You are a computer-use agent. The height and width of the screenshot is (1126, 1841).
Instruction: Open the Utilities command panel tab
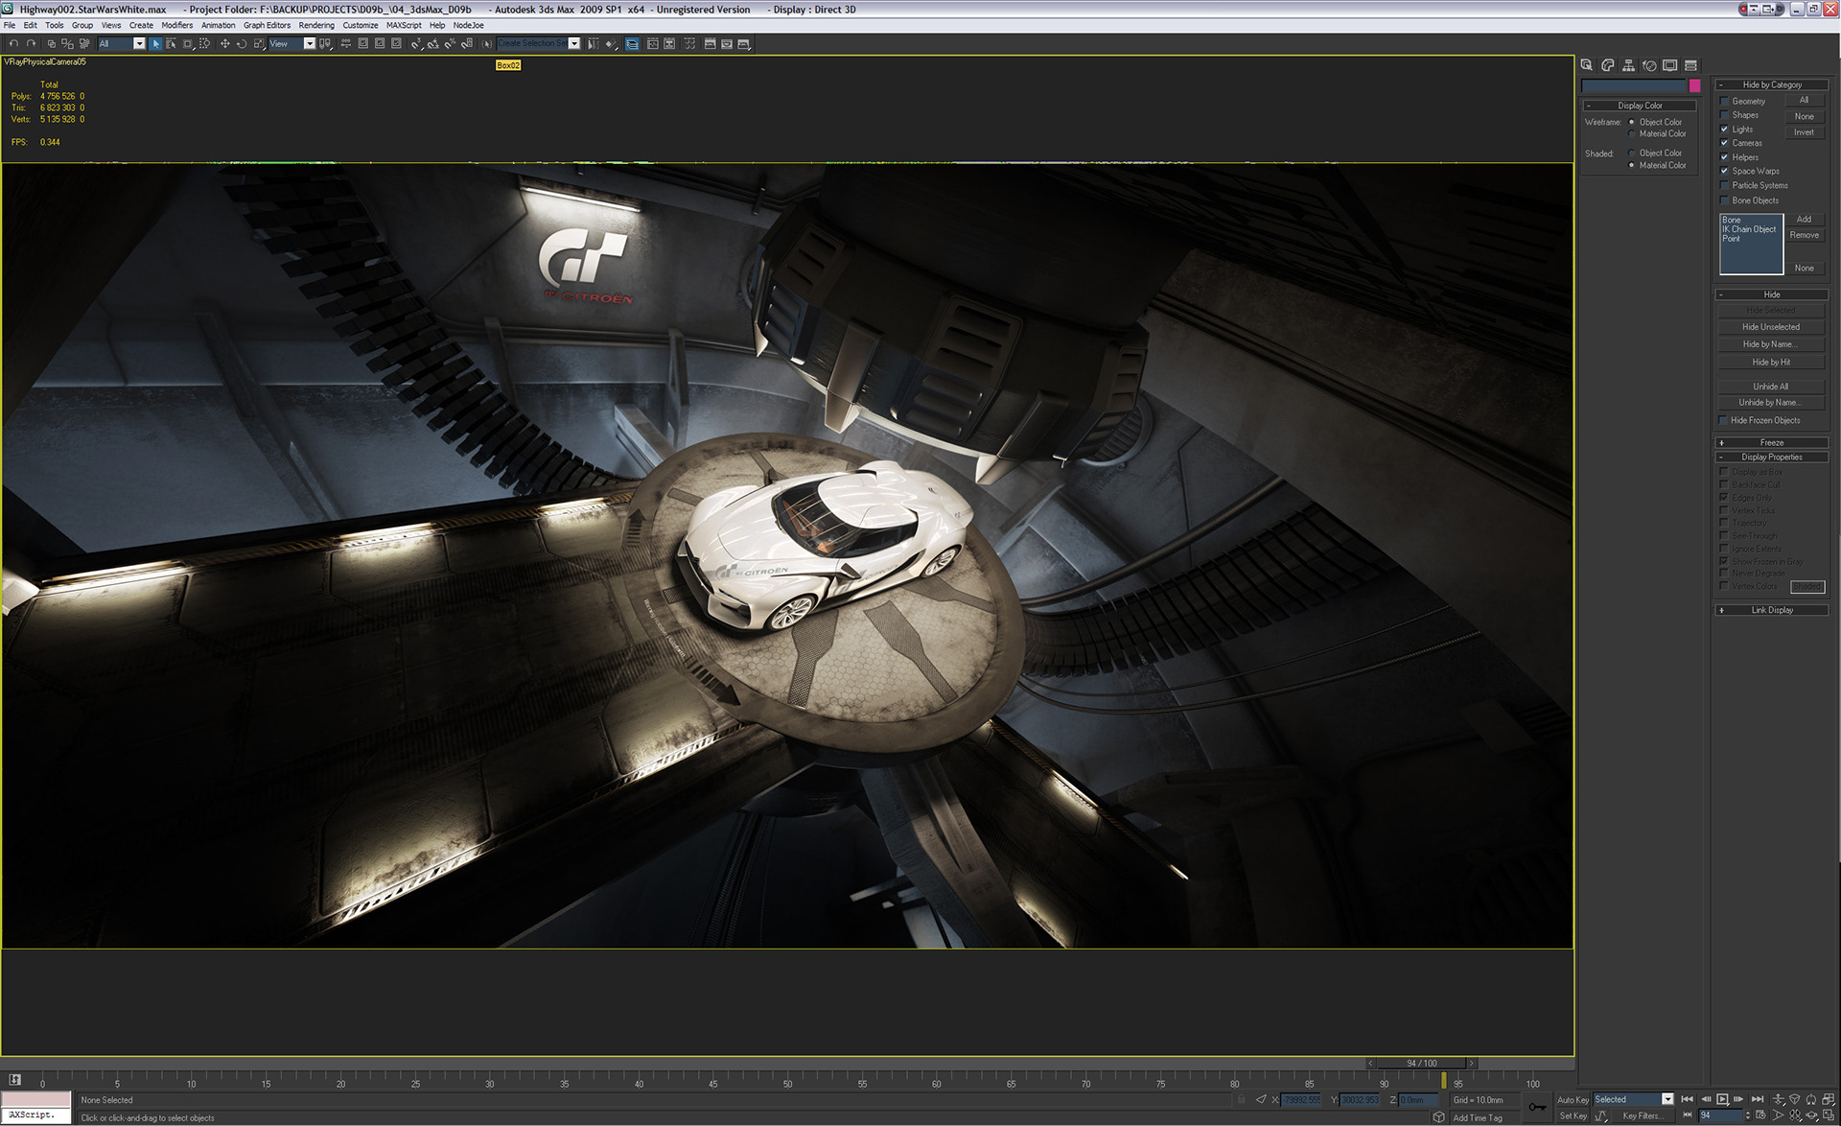point(1690,65)
